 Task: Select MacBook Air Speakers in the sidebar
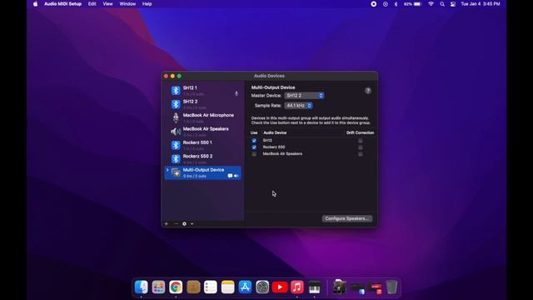(202, 132)
